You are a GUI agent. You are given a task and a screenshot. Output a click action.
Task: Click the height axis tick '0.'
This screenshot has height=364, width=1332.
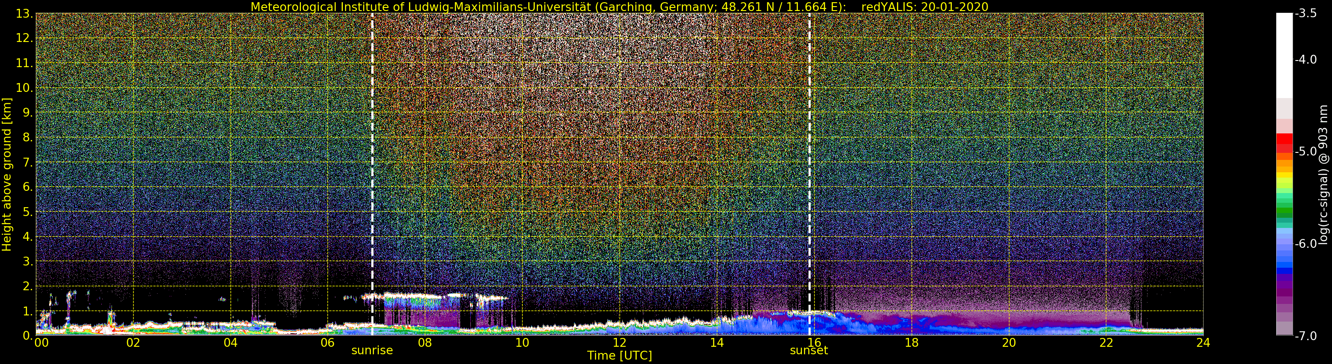pyautogui.click(x=27, y=336)
